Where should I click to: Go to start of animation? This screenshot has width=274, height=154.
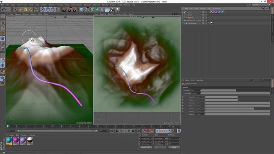click(112, 131)
